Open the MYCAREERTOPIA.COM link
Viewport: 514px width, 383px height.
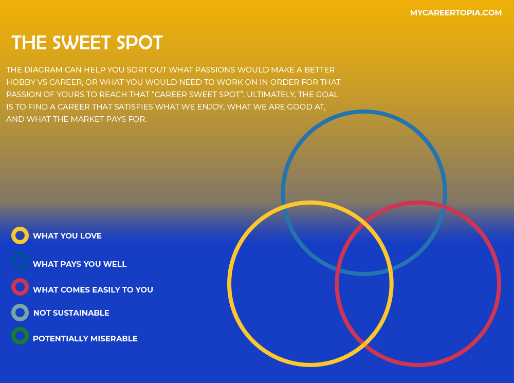click(x=455, y=13)
